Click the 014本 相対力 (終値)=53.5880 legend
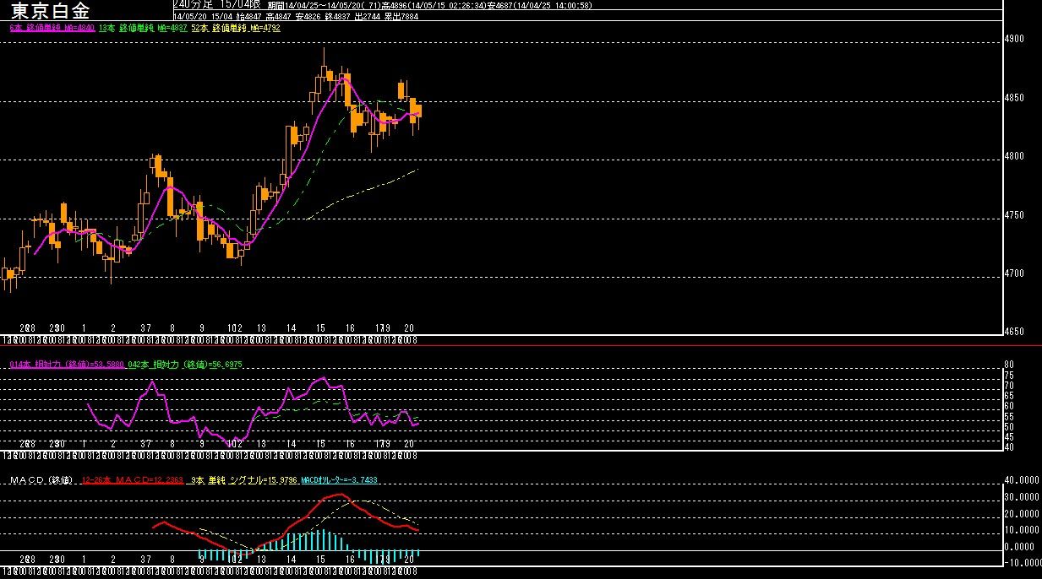The height and width of the screenshot is (579, 1042). pyautogui.click(x=67, y=365)
